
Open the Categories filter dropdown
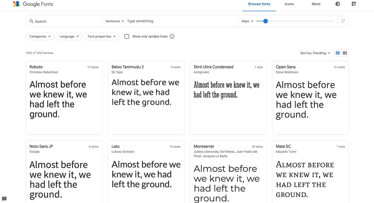40,36
